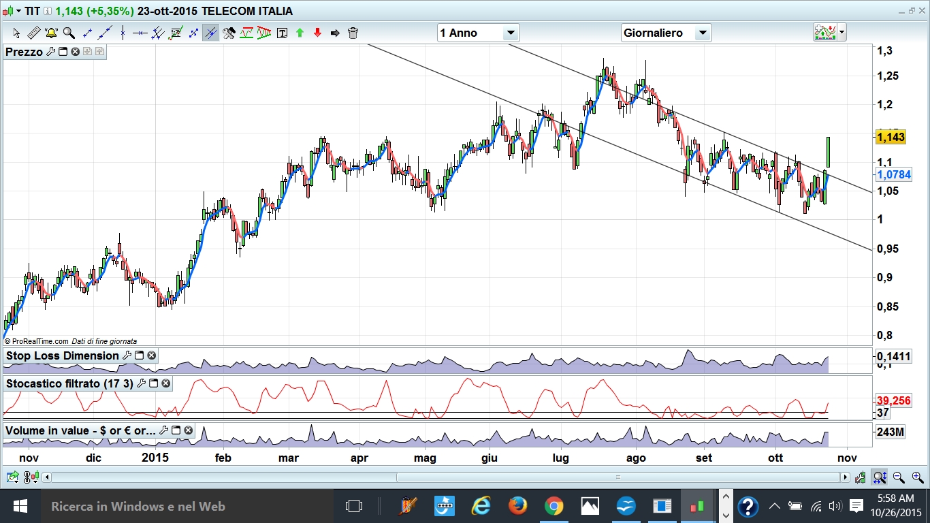930x523 pixels.
Task: Select the magnifying glass zoom tool
Action: 69,33
